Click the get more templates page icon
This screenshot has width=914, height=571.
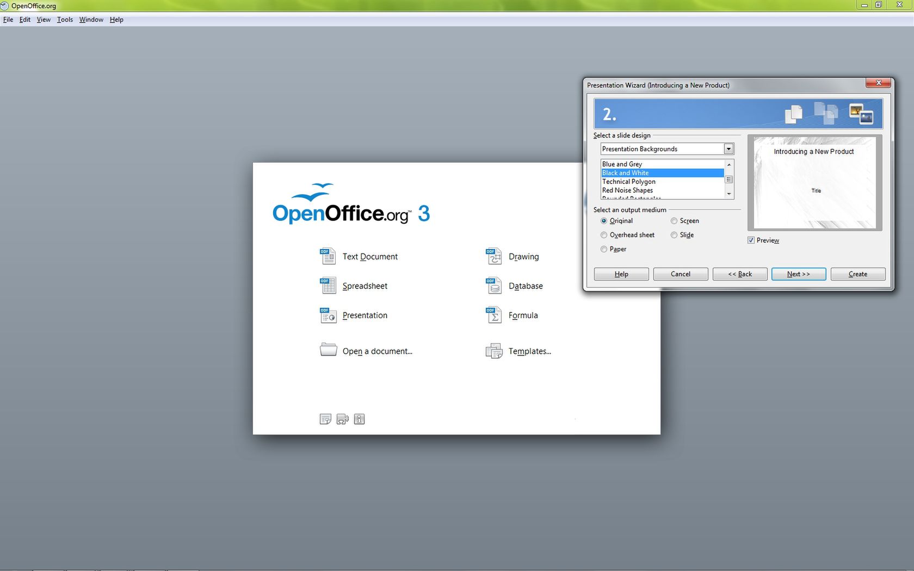[325, 419]
